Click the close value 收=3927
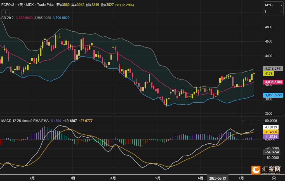 tap(107, 5)
